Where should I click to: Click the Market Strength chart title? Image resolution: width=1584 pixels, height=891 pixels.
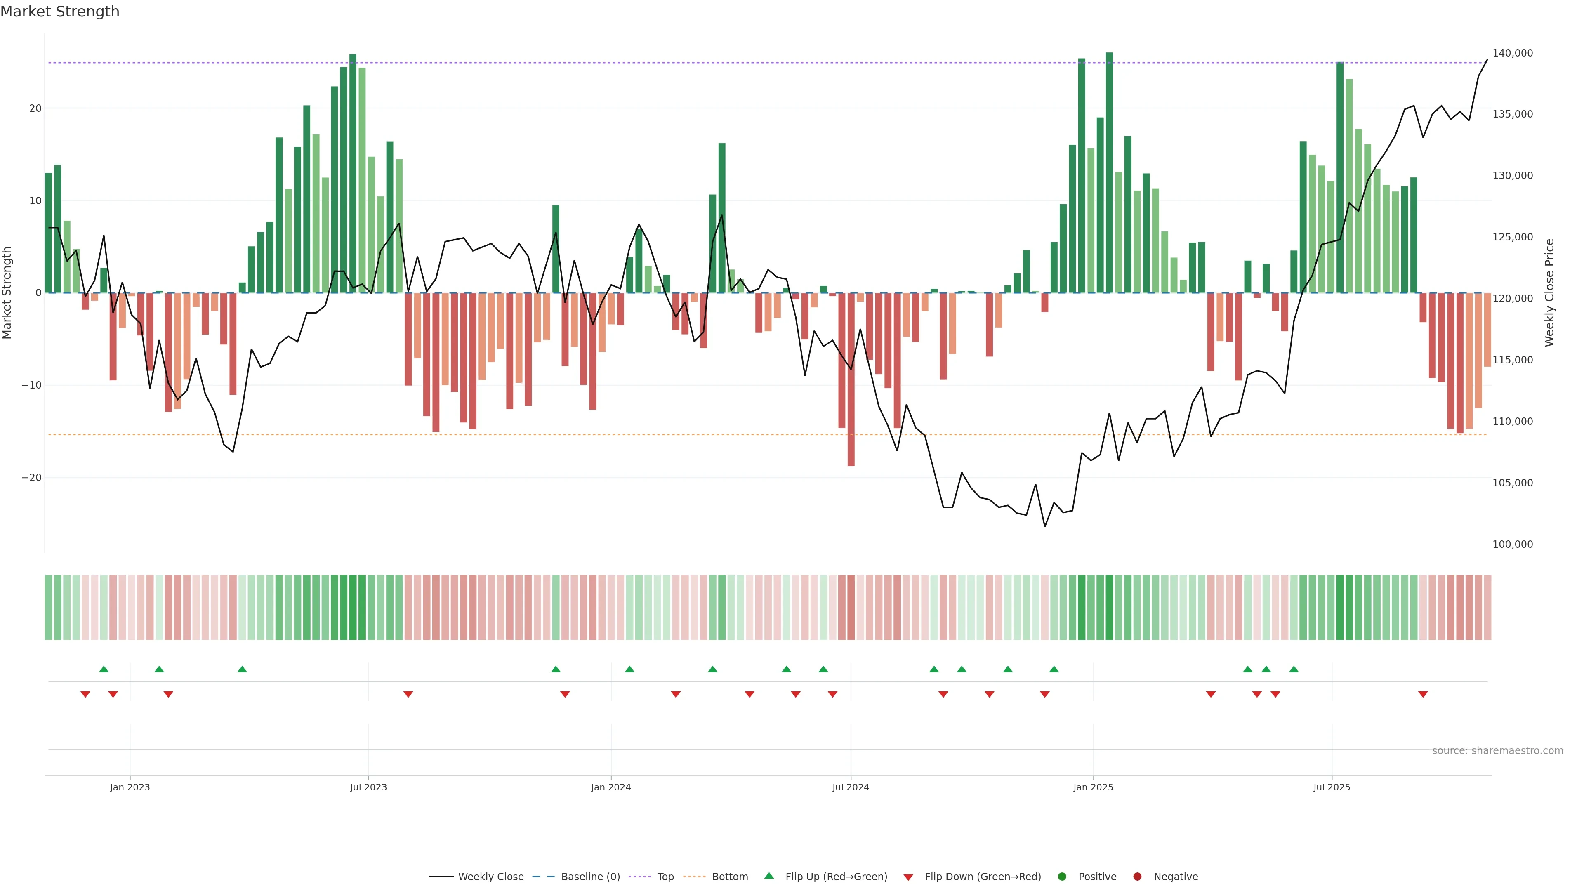(x=60, y=12)
